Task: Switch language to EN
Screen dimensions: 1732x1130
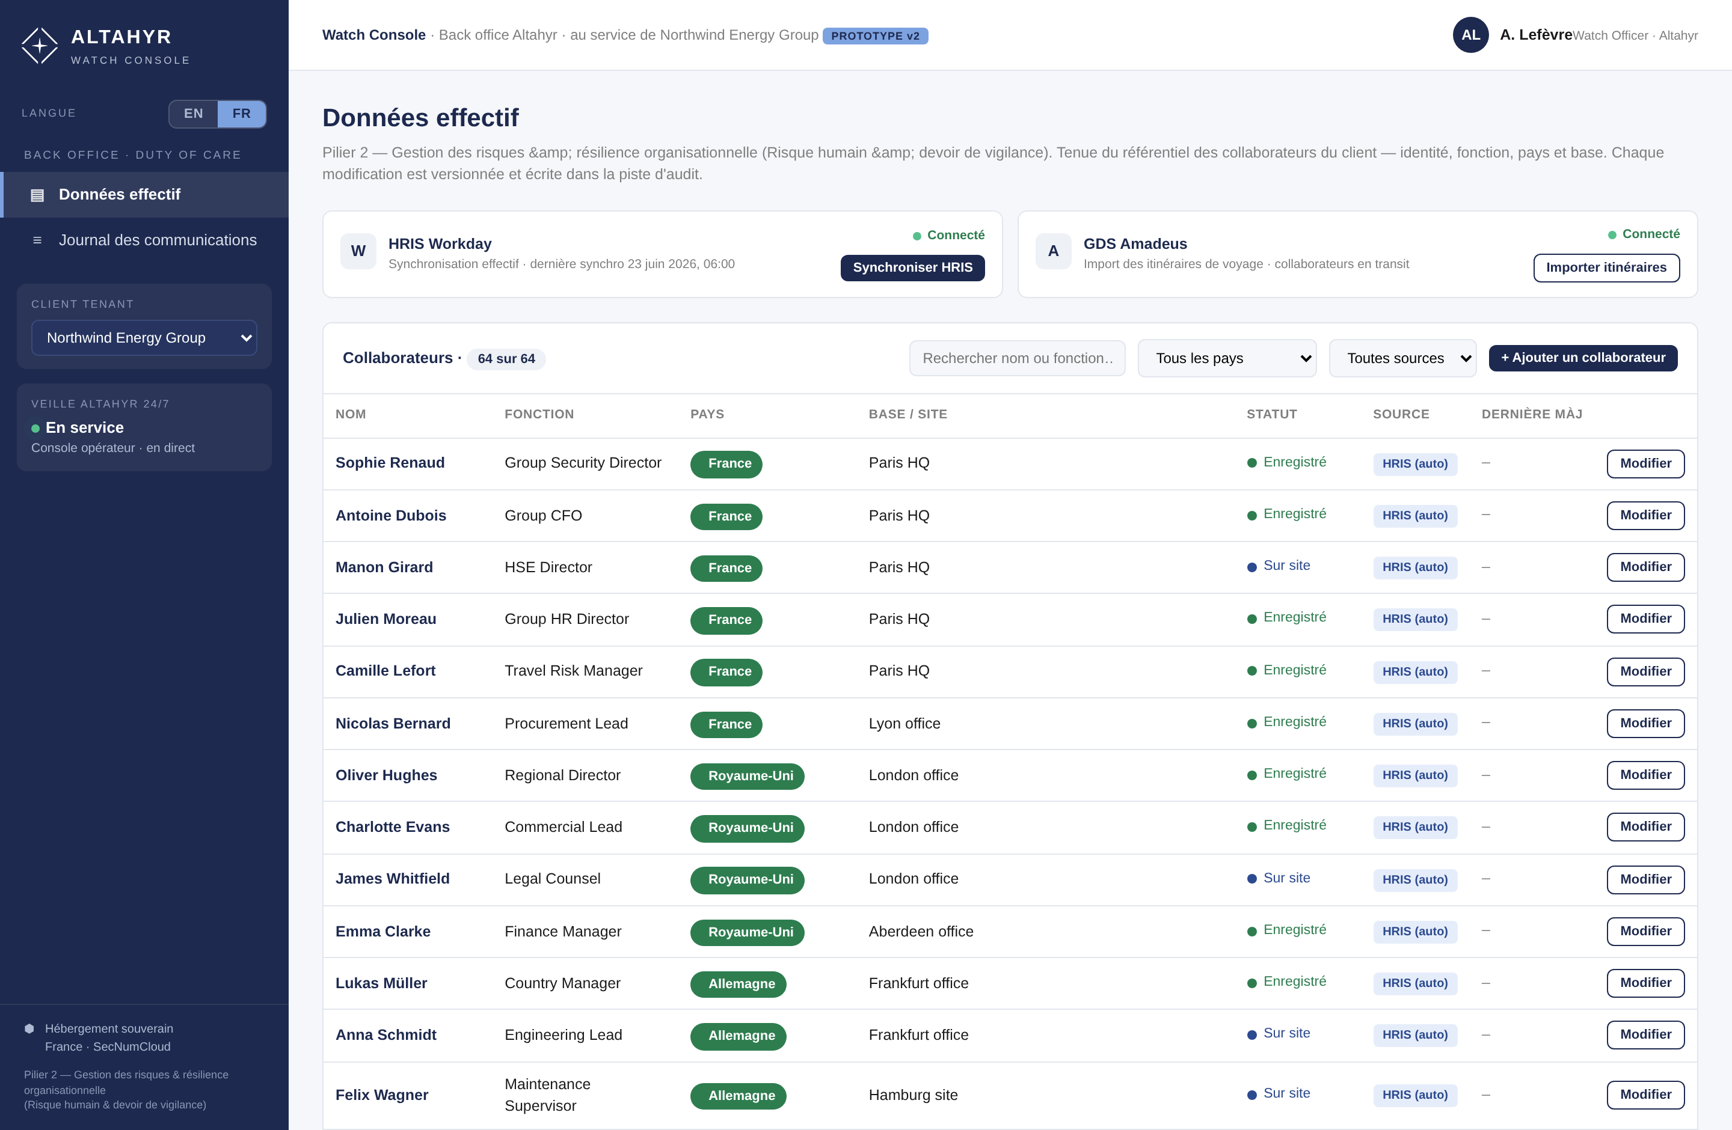Action: click(194, 114)
